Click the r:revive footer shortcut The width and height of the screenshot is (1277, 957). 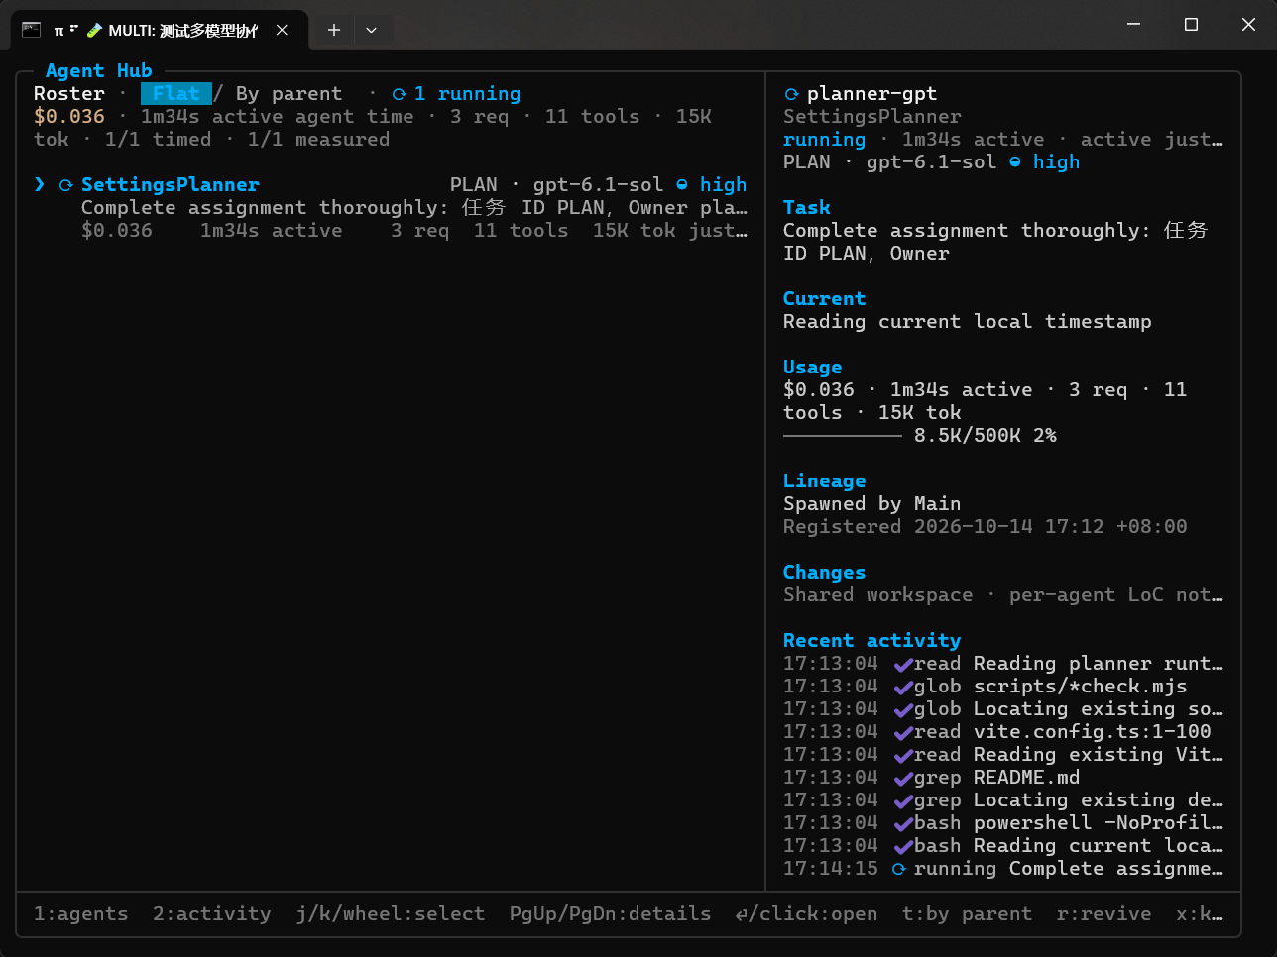click(1103, 913)
